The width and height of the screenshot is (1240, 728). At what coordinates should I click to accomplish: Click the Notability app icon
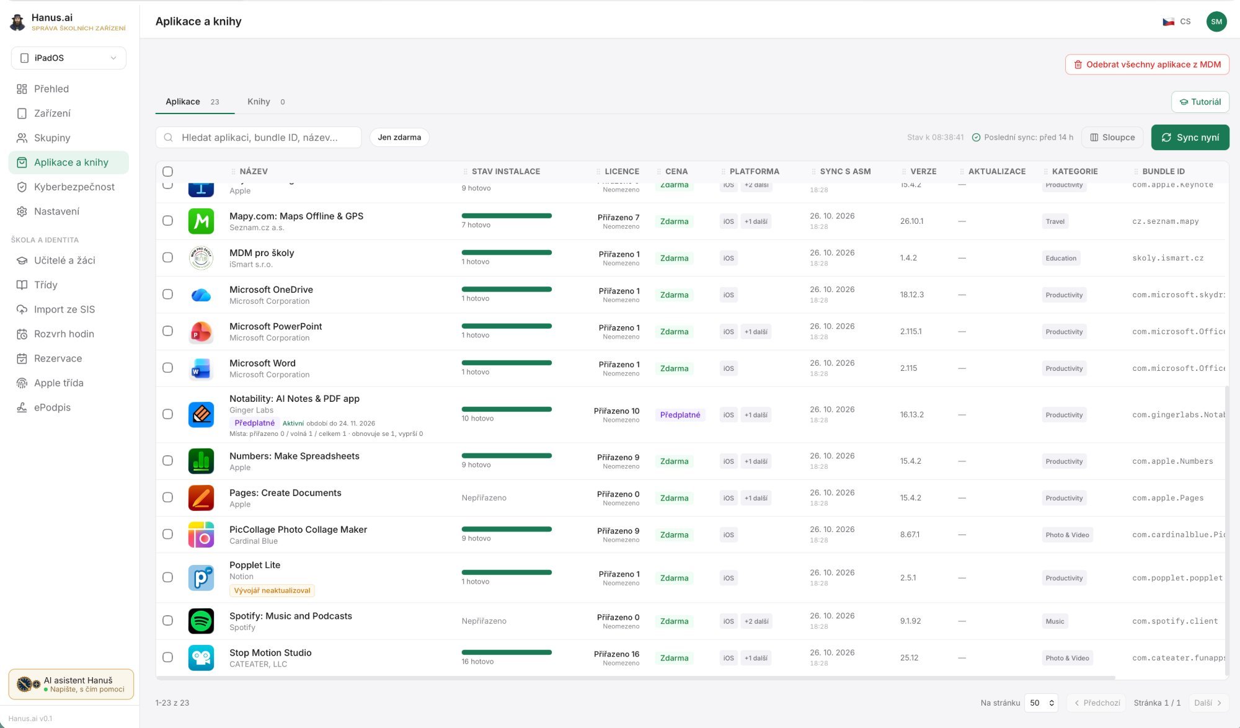click(201, 414)
